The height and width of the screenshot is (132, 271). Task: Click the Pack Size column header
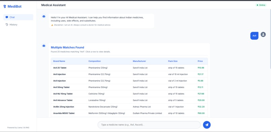[173, 61]
